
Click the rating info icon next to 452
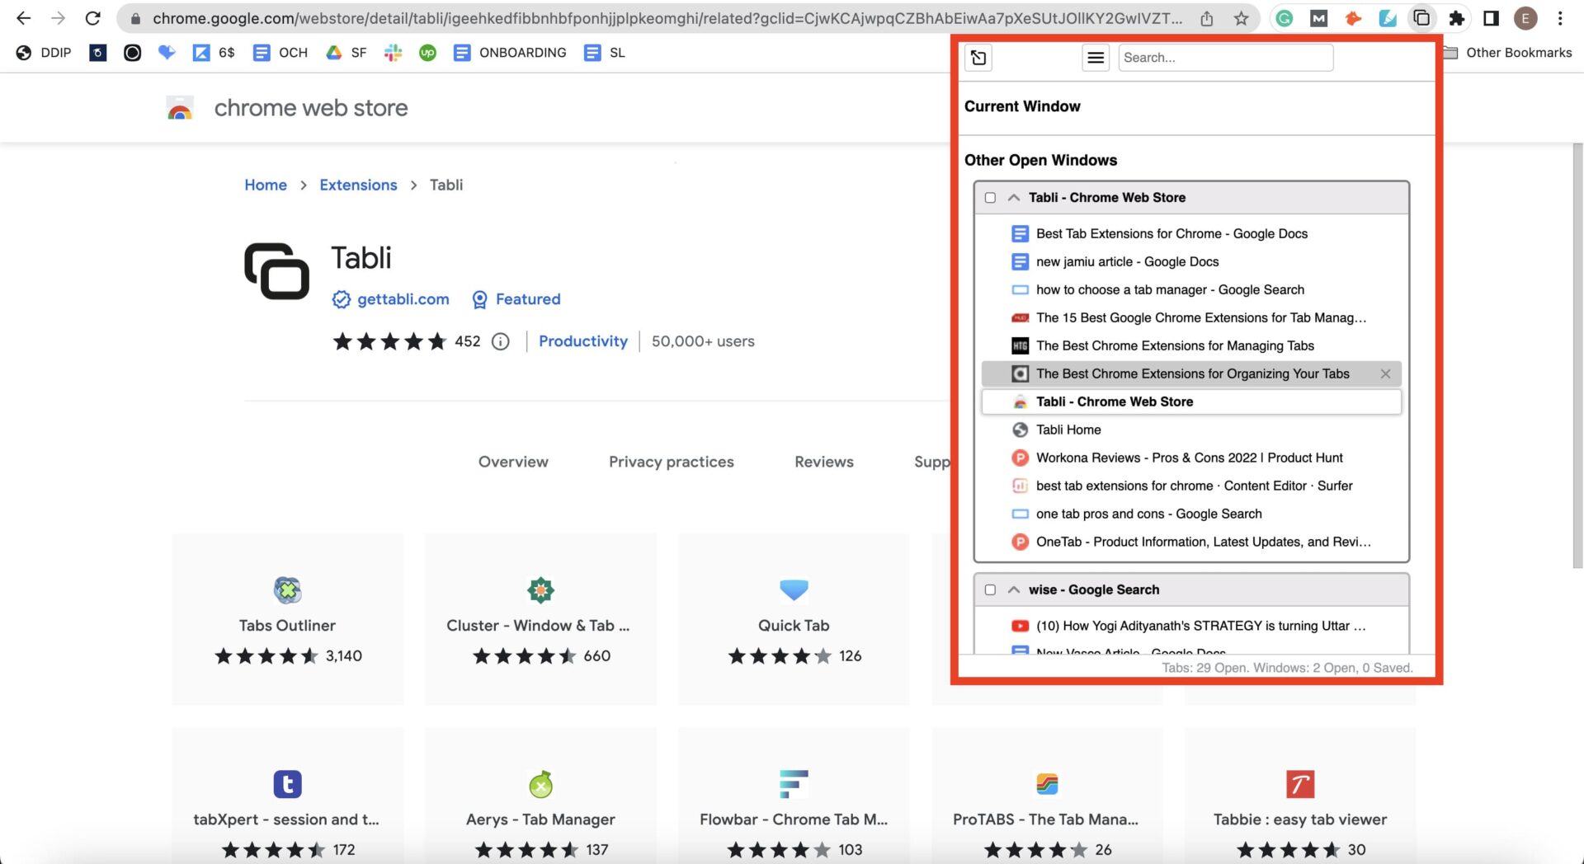pyautogui.click(x=501, y=341)
